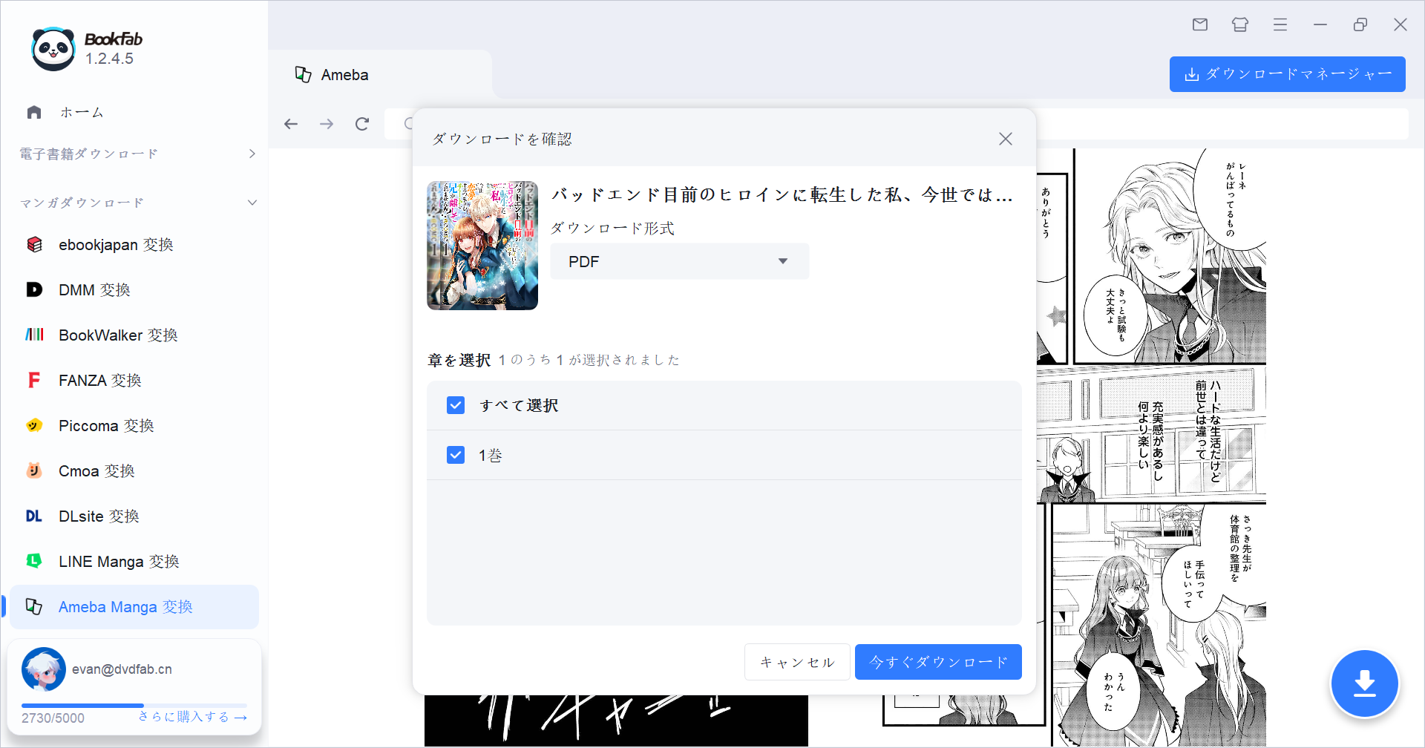Click the BookWalker striped icon
Screen dimensions: 1425x748
(x=34, y=335)
